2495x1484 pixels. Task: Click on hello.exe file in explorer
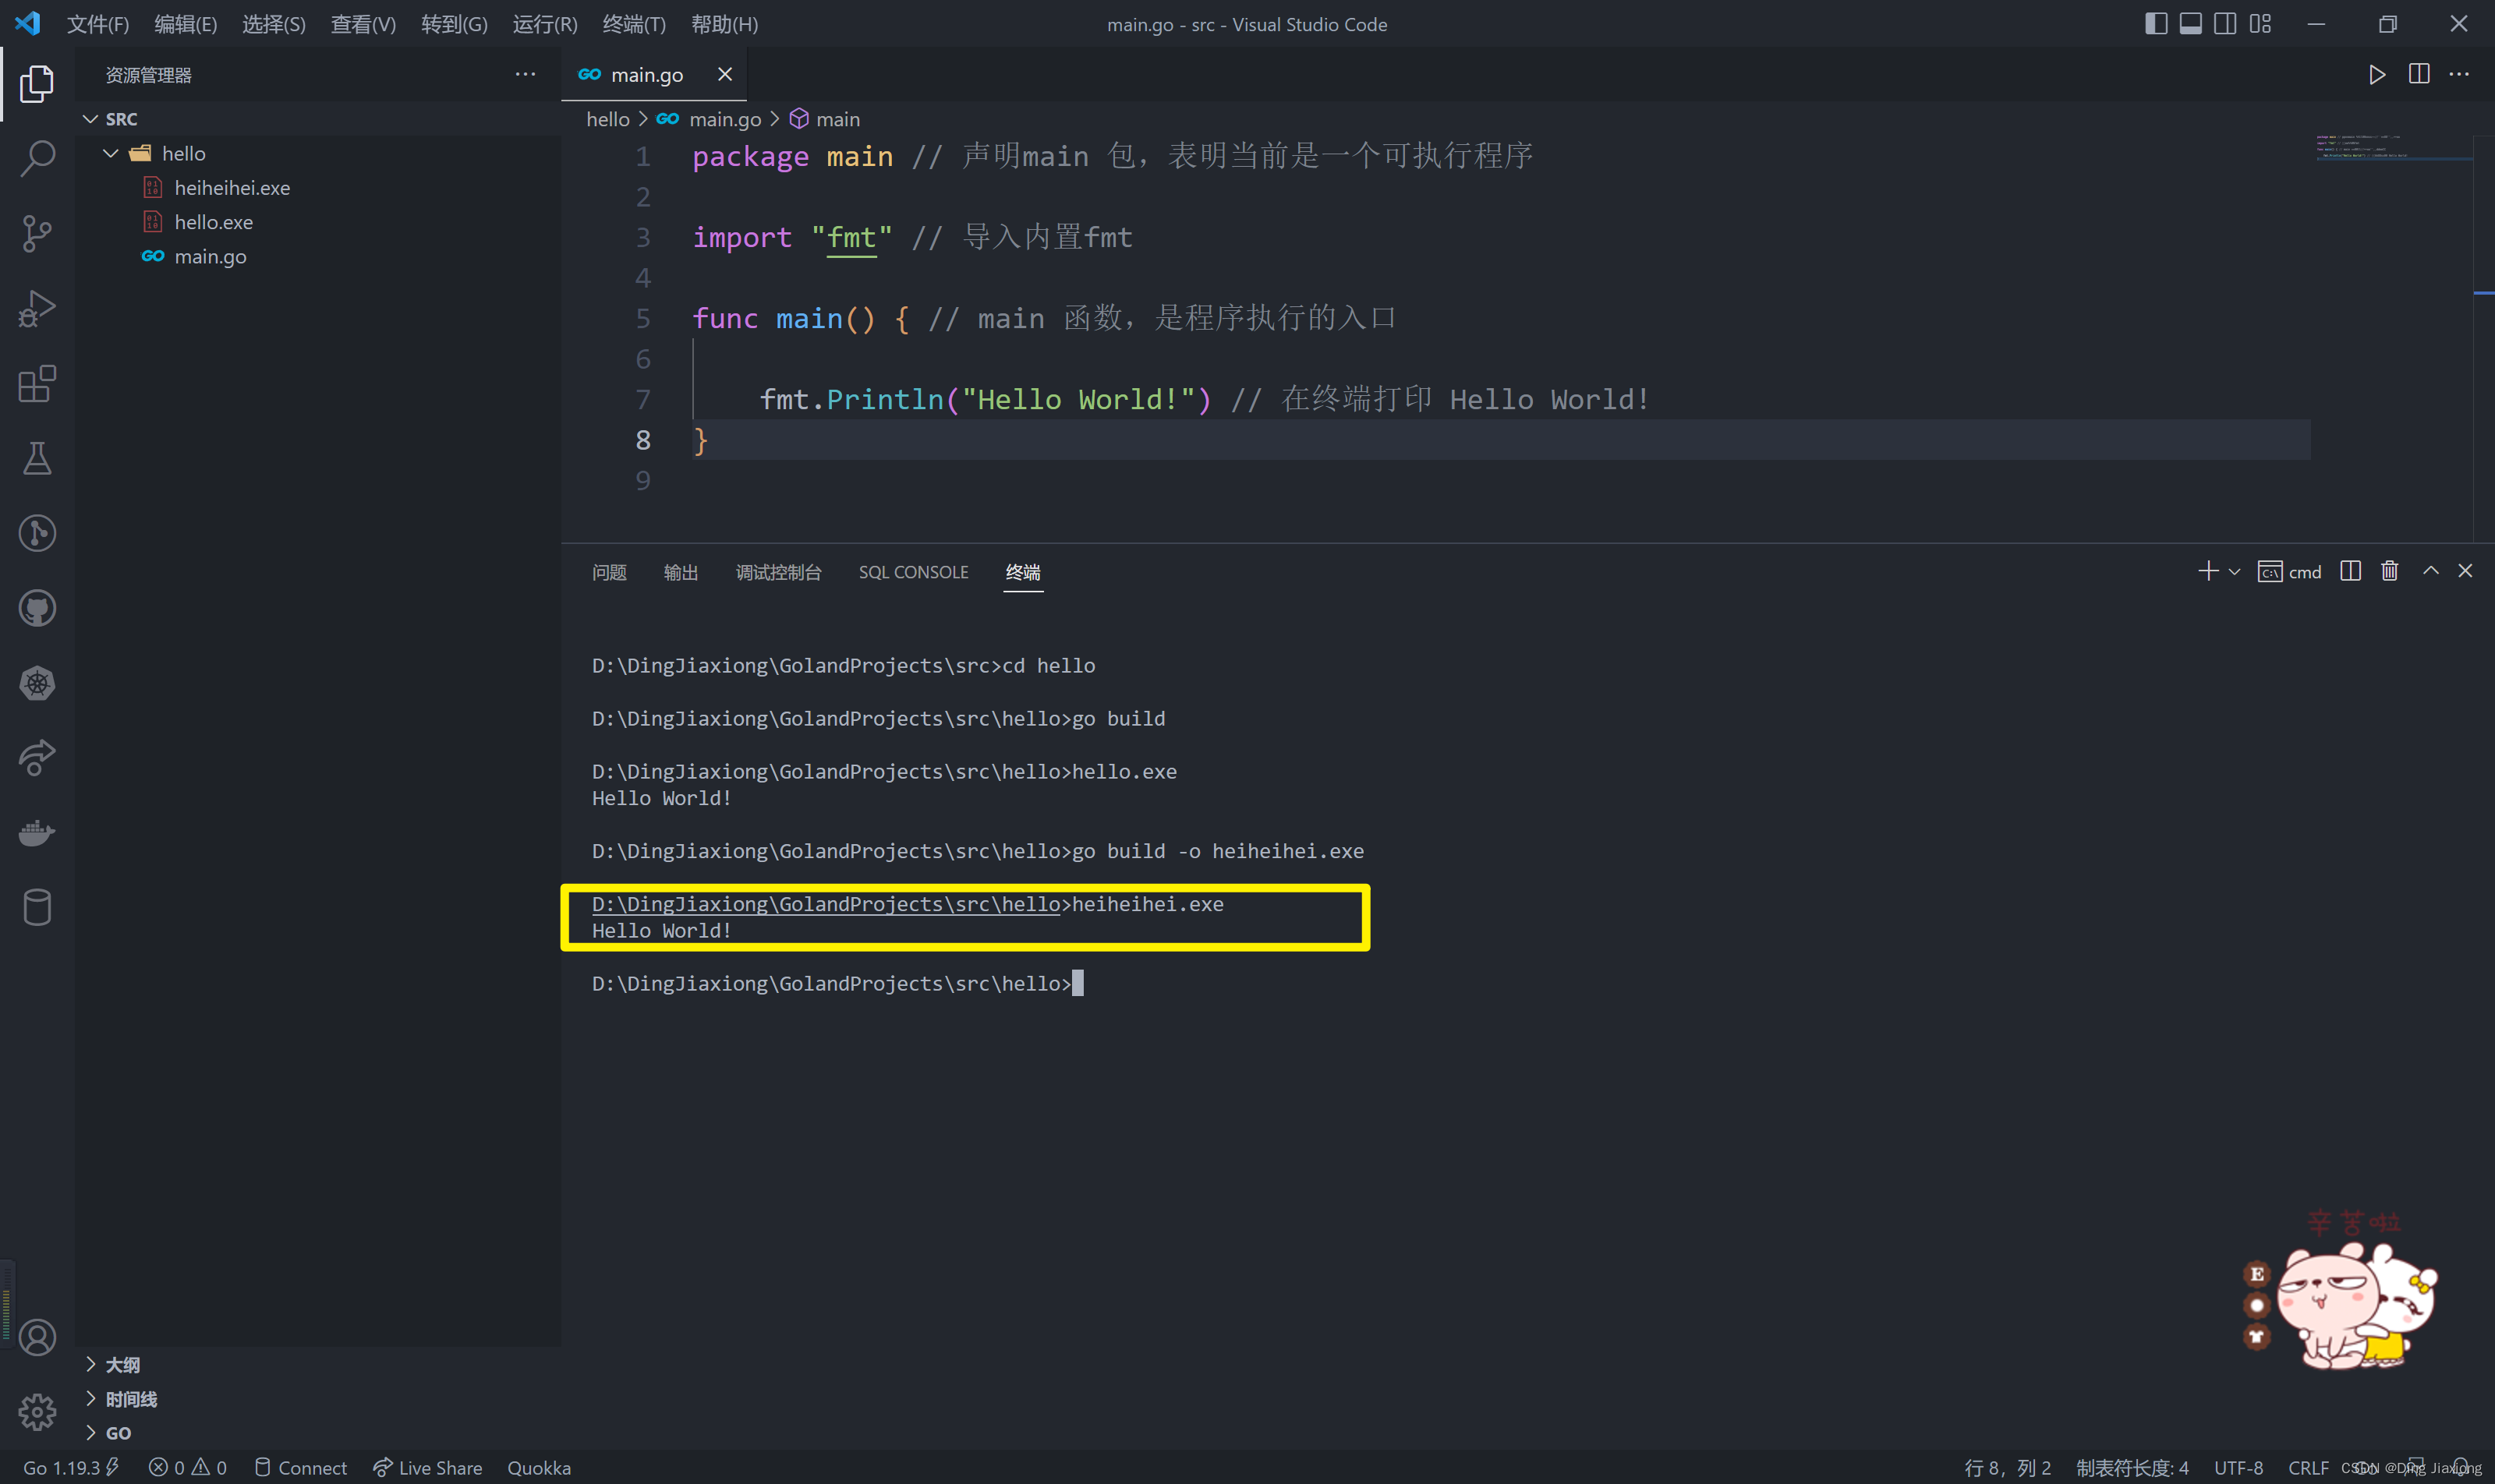(211, 221)
